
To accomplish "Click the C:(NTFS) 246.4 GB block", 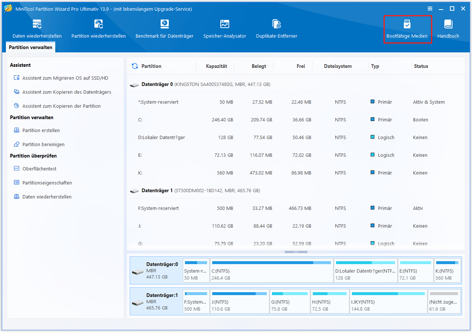I will point(272,270).
